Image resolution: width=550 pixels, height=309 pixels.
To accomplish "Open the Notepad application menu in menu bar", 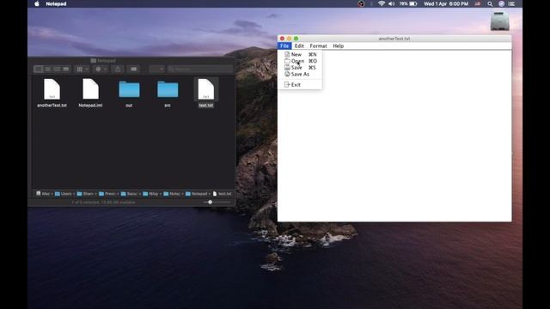I will coord(56,3).
